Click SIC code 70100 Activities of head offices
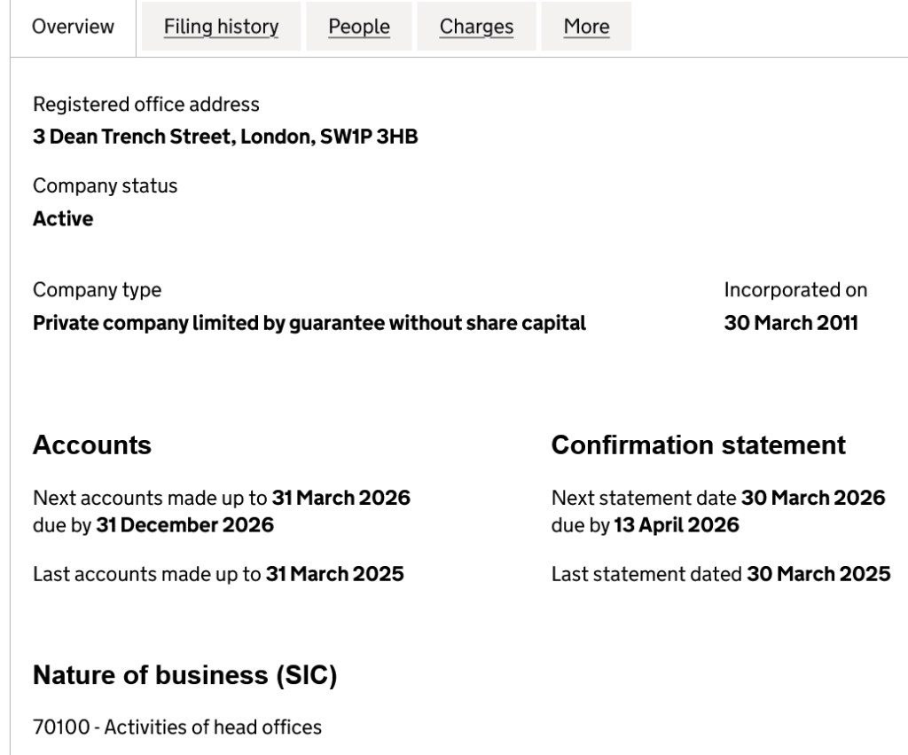Screen dimensions: 908x755 tap(177, 727)
